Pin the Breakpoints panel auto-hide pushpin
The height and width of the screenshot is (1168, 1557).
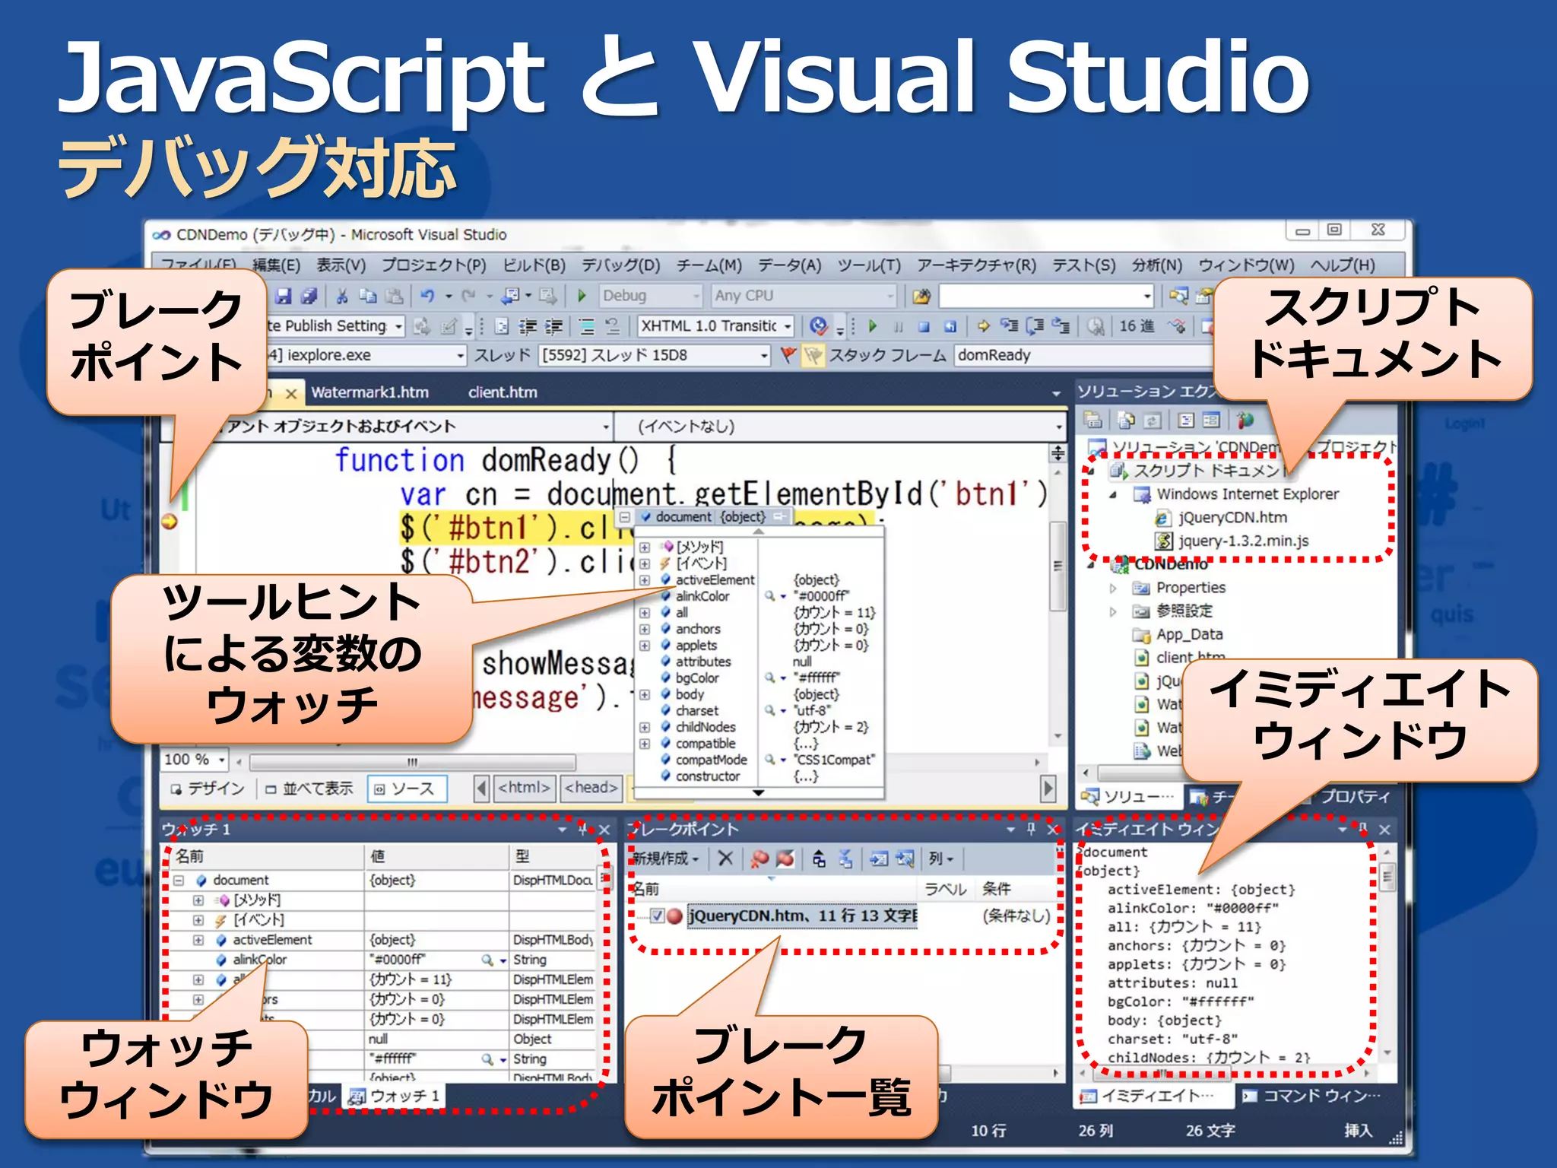1031,829
